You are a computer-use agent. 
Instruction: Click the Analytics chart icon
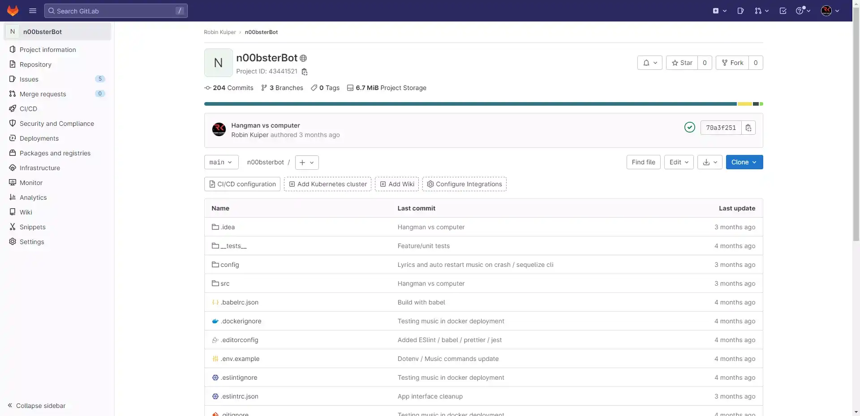(13, 197)
